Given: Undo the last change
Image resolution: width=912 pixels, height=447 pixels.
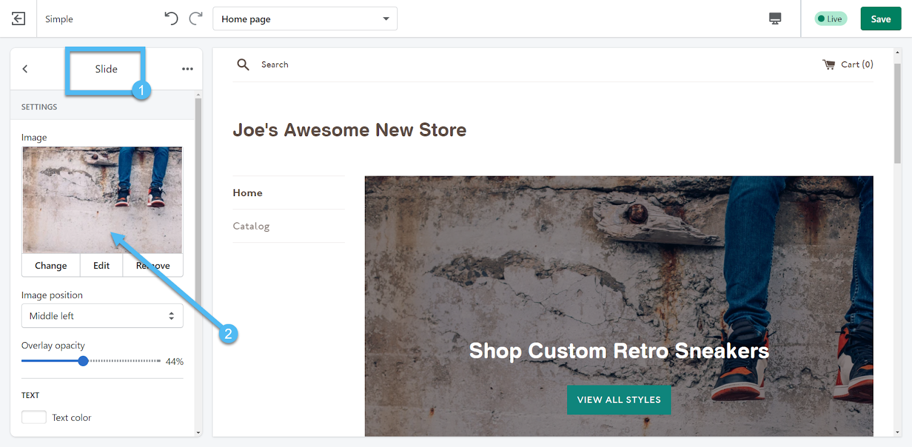Looking at the screenshot, I should coord(171,19).
